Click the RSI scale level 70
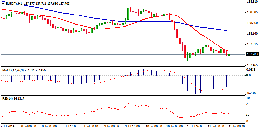This screenshot has height=129, width=259. tap(248, 104)
